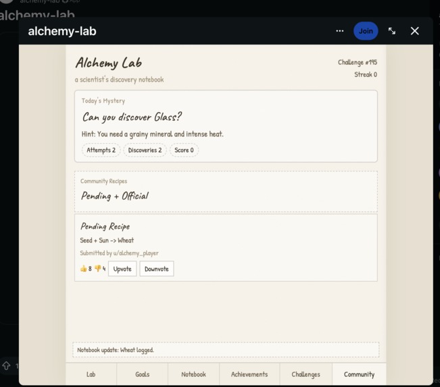Click the Attempts 2 pill

(101, 150)
